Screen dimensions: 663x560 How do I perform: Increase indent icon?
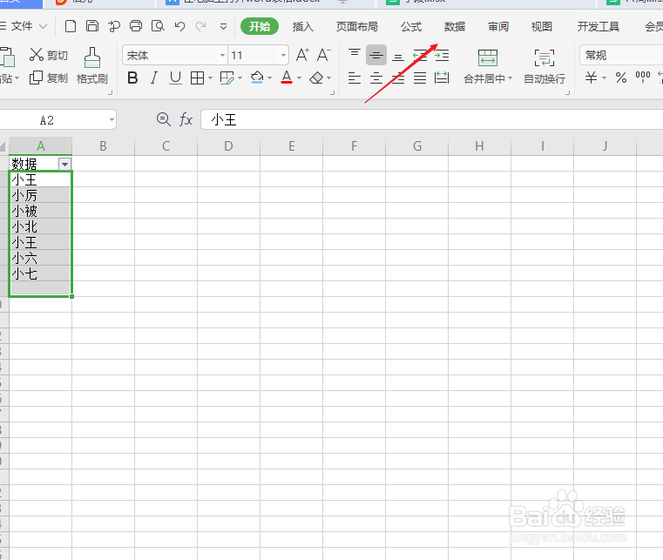point(442,56)
